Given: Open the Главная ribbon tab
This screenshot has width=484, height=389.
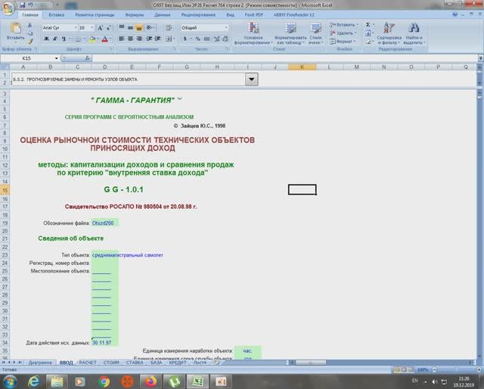Looking at the screenshot, I should pos(30,15).
